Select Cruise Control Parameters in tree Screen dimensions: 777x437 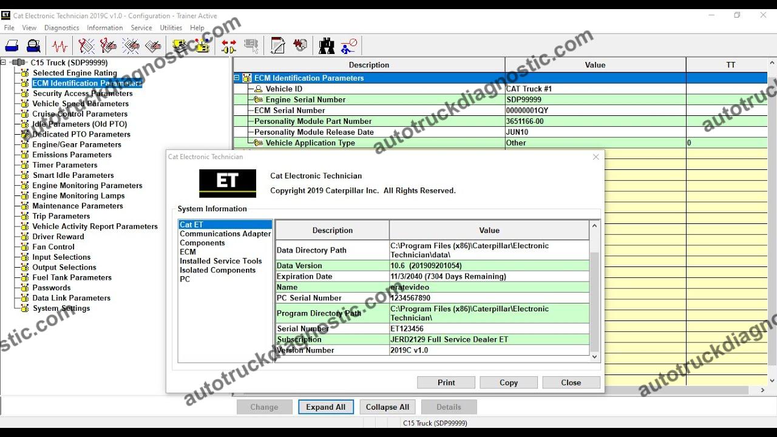(80, 114)
